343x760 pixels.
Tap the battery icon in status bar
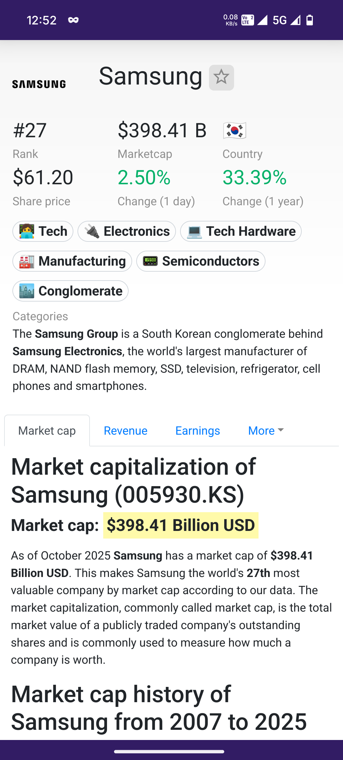pyautogui.click(x=310, y=20)
